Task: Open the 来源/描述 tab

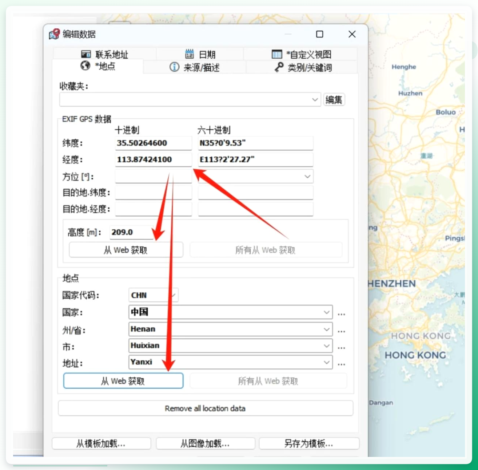Action: coord(195,67)
